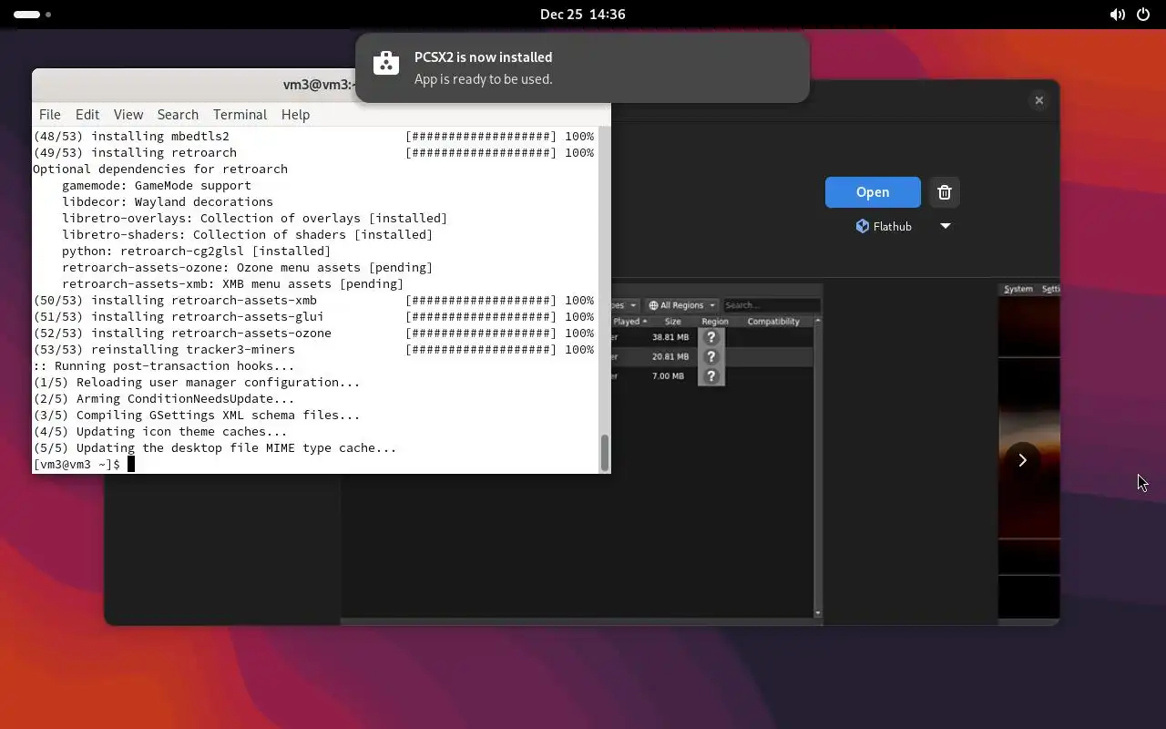Viewport: 1166px width, 729px height.
Task: Click 'Optional dependencies for retroarch' line
Action: pos(160,169)
